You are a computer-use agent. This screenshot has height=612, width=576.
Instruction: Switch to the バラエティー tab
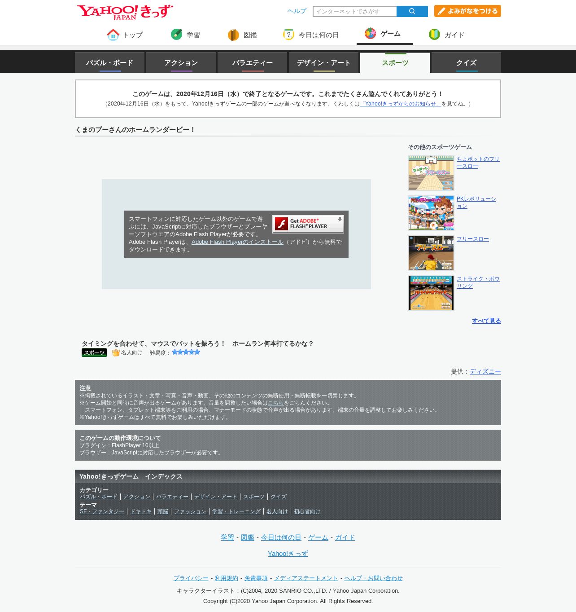tap(253, 62)
